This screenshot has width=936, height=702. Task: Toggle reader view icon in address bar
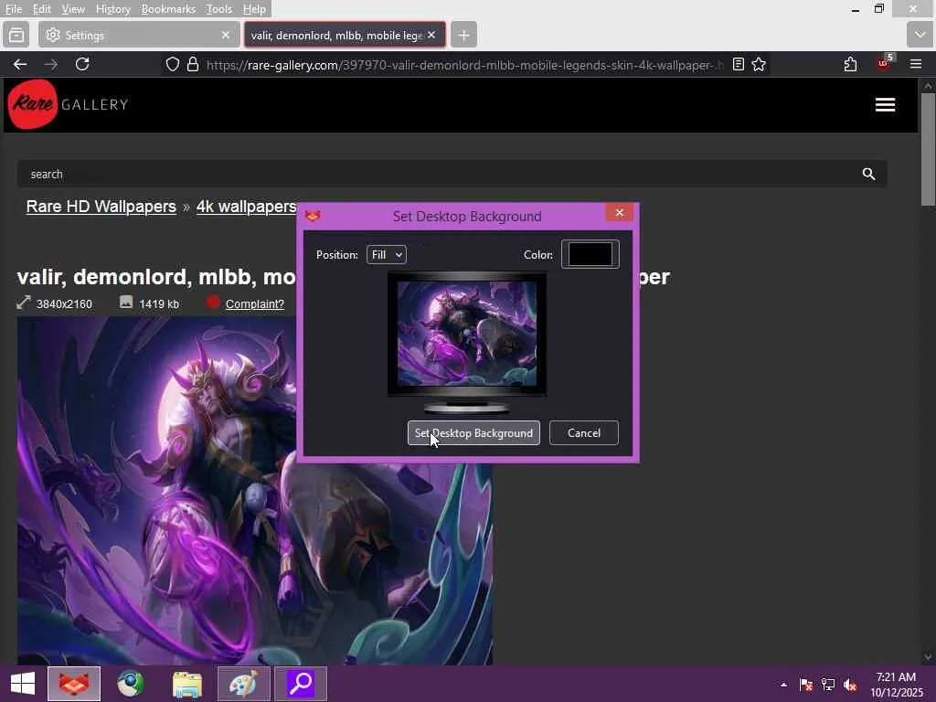tap(739, 64)
